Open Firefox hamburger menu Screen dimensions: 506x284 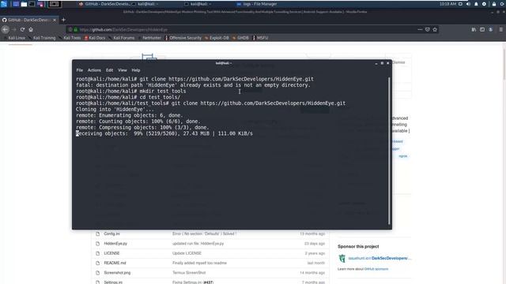pos(500,29)
